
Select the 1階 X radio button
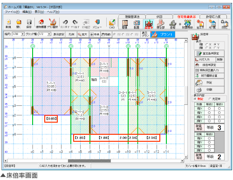[207, 44]
